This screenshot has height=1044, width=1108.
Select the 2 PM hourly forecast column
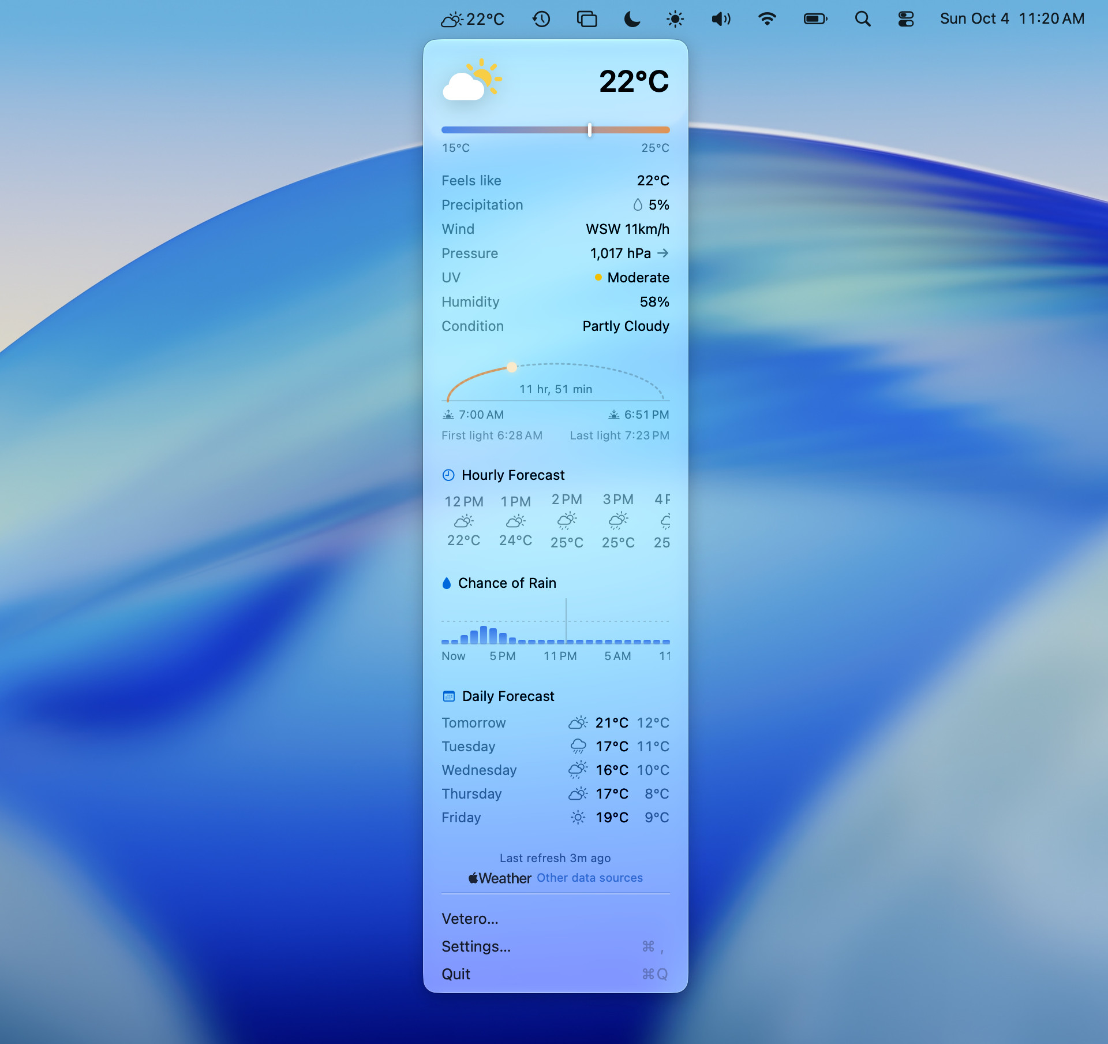[x=567, y=521]
